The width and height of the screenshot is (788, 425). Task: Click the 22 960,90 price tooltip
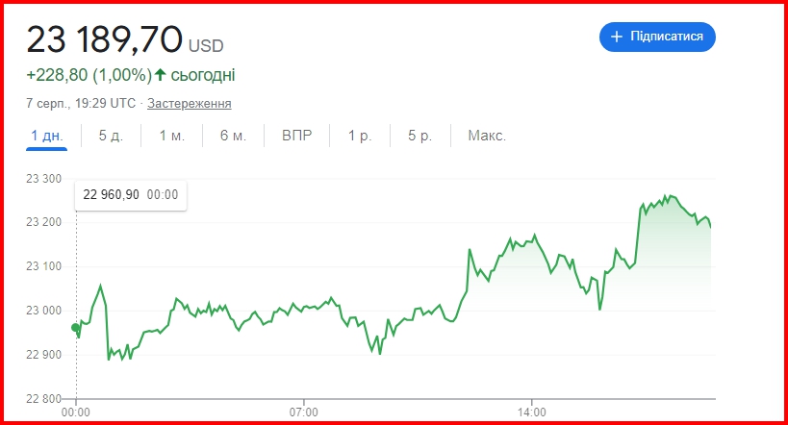(x=131, y=195)
